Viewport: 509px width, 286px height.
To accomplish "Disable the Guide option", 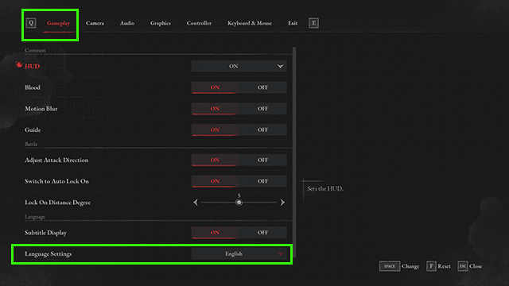I will [262, 129].
